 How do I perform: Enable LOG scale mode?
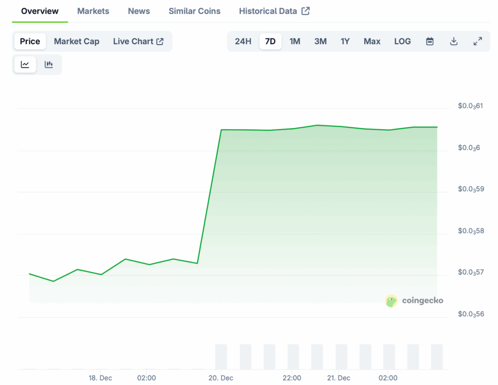[402, 41]
